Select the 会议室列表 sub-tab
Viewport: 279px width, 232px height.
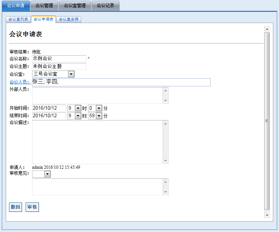(x=18, y=19)
